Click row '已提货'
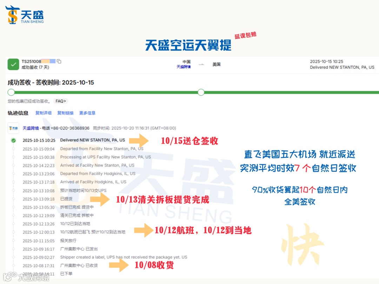Image resolution: width=379 pixels, height=284 pixels. click(47, 199)
